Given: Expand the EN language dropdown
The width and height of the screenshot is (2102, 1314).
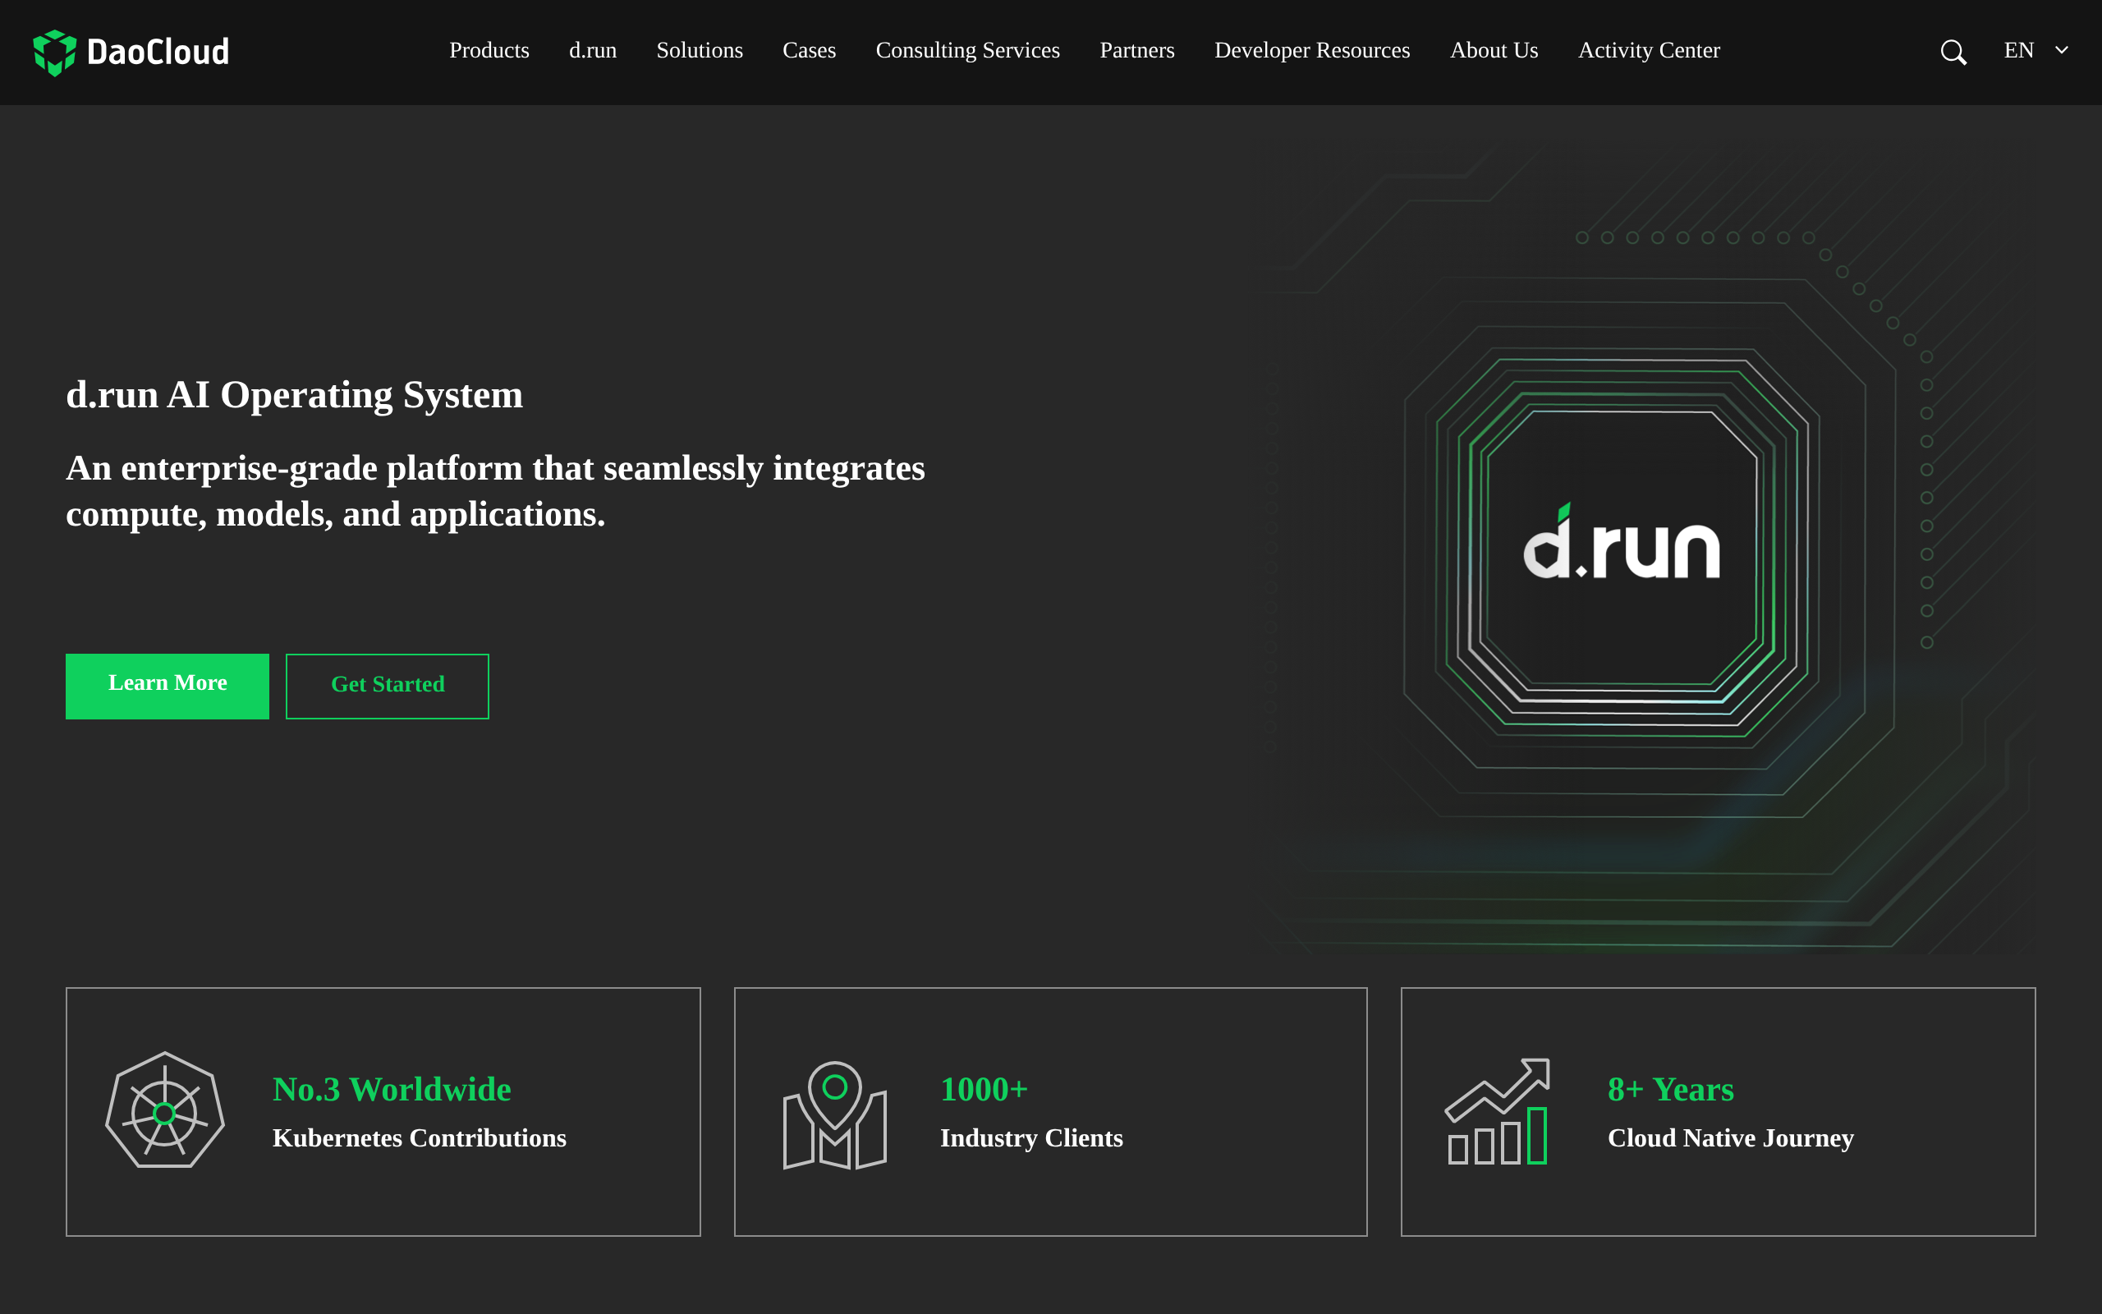Looking at the screenshot, I should (2035, 50).
